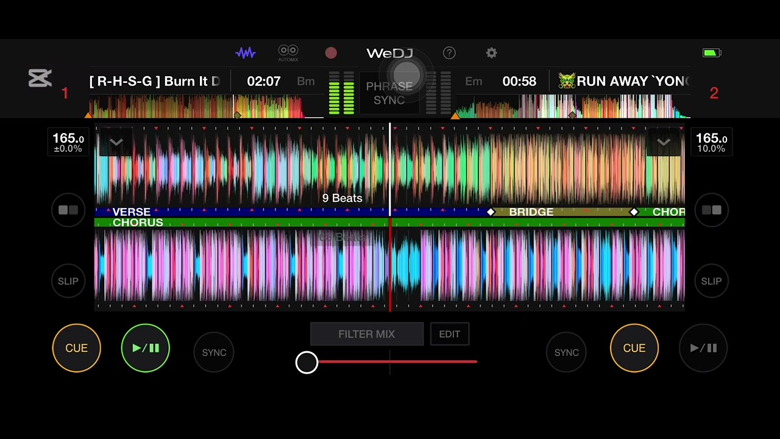Tap deck 1 key Bm
Screen dimensions: 780x439
click(306, 81)
